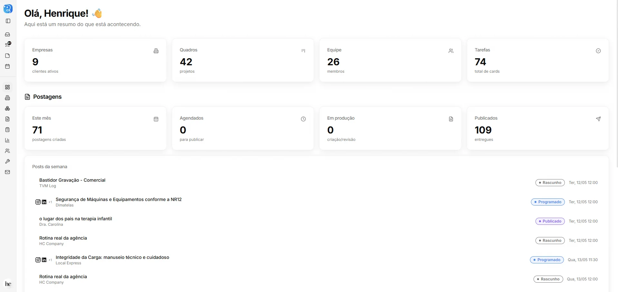
Task: Open the inbox tray icon in sidebar
Action: [x=8, y=34]
